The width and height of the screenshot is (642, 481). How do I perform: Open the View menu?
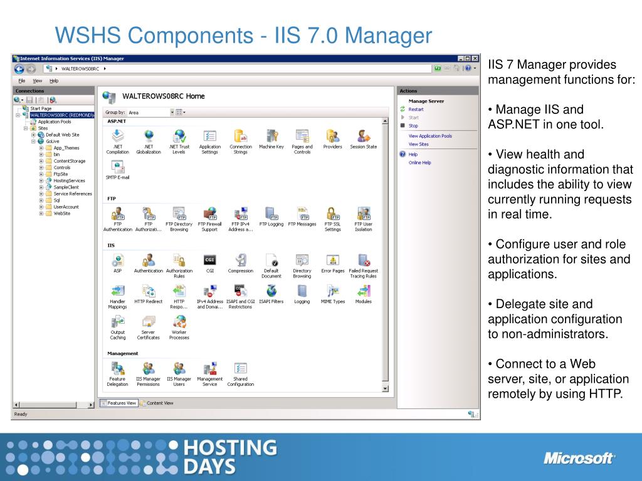click(x=37, y=81)
